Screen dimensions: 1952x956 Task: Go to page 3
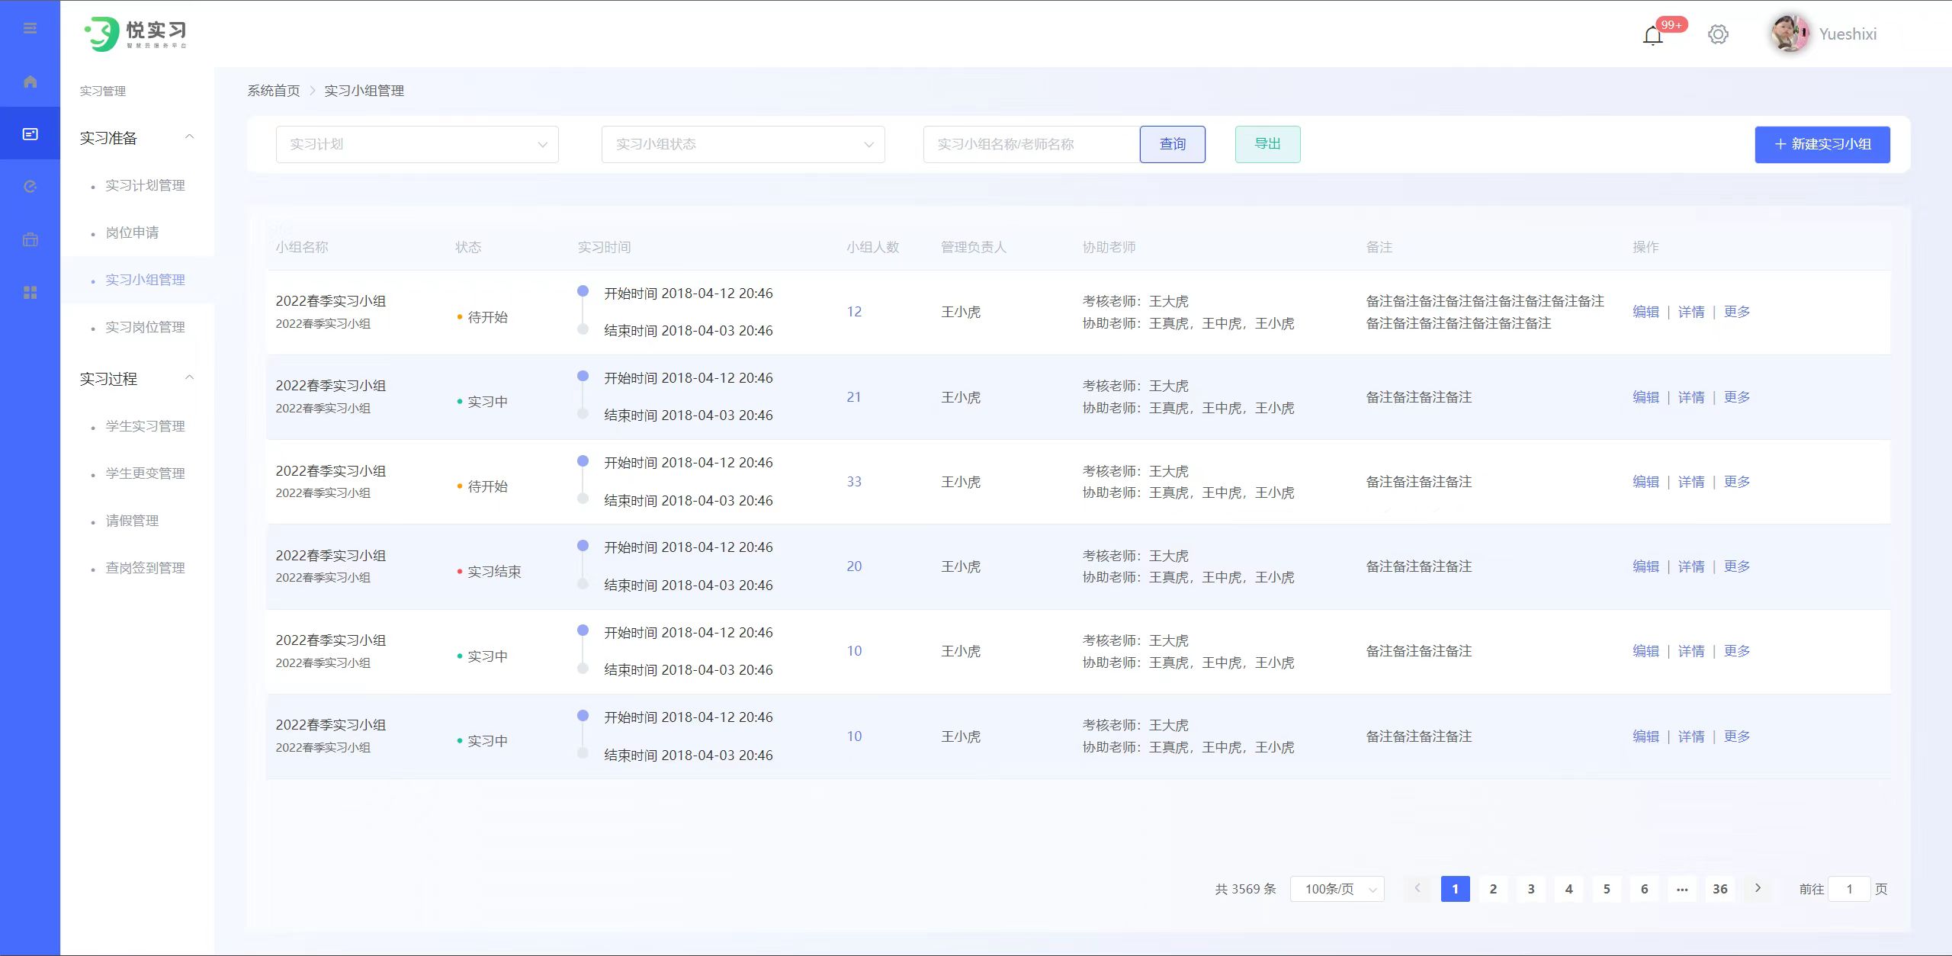click(x=1531, y=889)
